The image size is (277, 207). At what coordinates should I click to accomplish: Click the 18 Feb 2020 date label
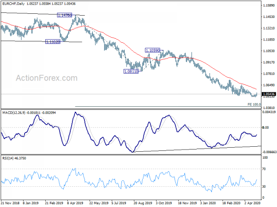tap(231, 203)
